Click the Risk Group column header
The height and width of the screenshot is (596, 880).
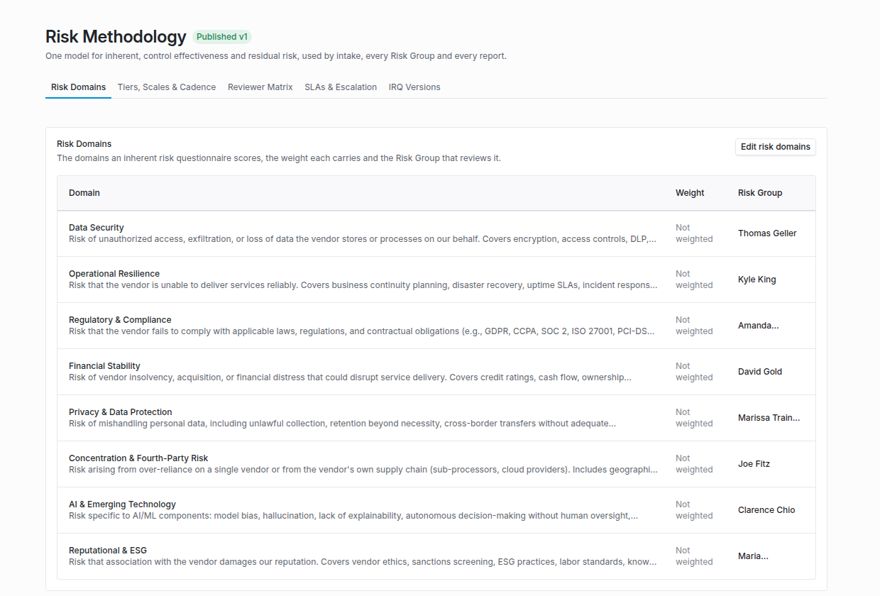(760, 193)
